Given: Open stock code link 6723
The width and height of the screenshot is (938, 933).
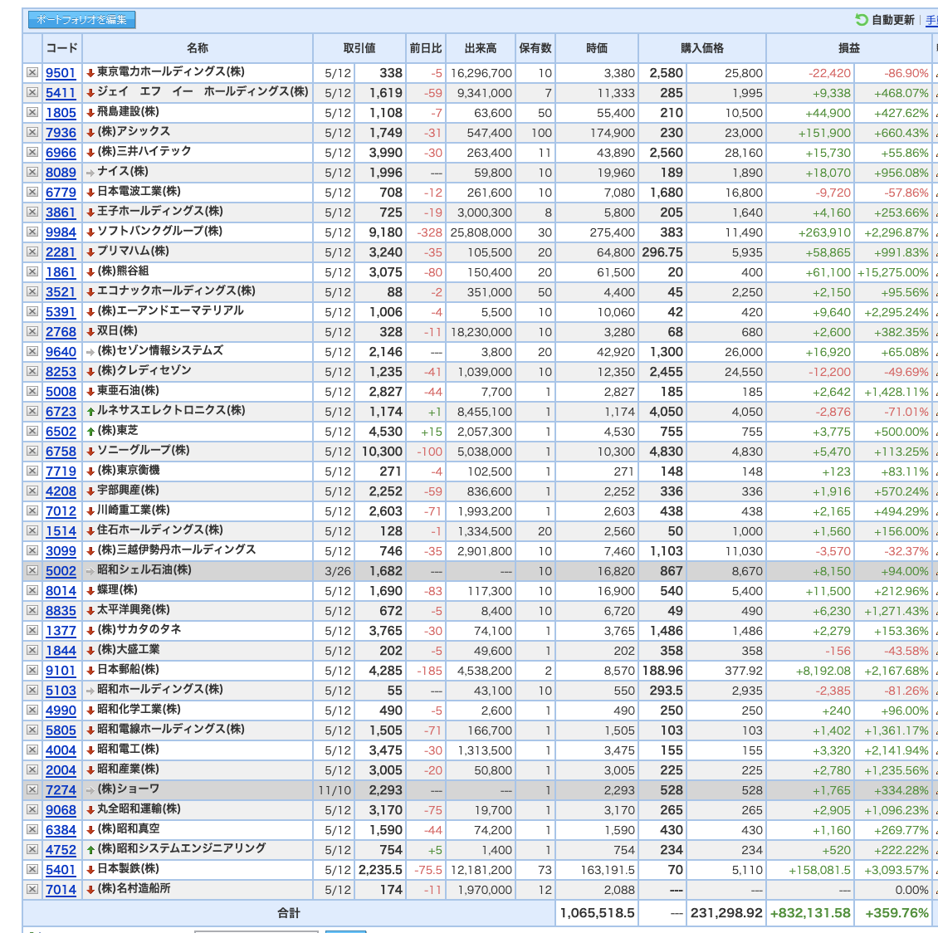Looking at the screenshot, I should [61, 412].
